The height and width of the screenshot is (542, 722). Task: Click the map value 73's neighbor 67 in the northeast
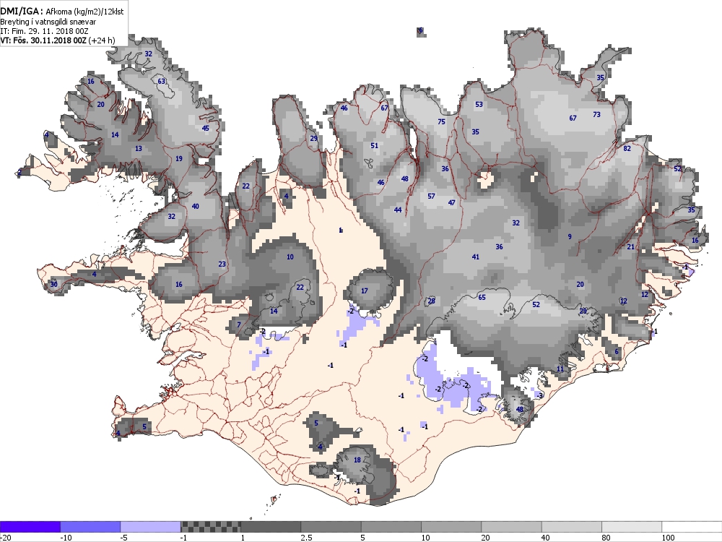pyautogui.click(x=573, y=119)
